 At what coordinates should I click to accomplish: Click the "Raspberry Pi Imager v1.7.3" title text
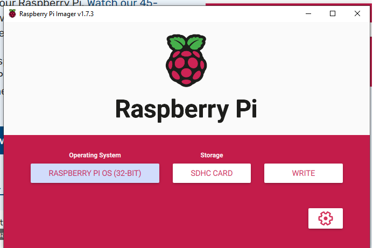coord(57,14)
